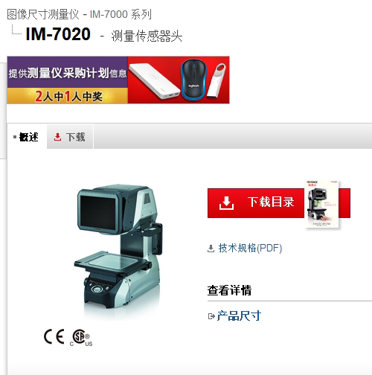The image size is (372, 375).
Task: Click the Logitech mouse image in banner
Action: 193,80
